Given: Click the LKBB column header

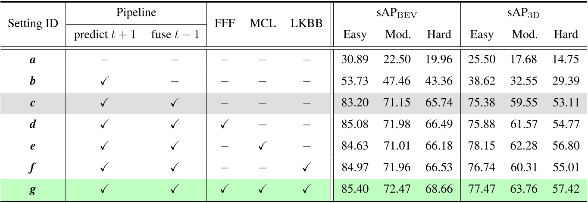Looking at the screenshot, I should [307, 25].
